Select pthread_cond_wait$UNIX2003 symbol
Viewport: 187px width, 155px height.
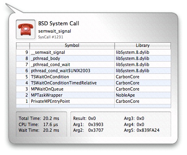tap(61, 71)
